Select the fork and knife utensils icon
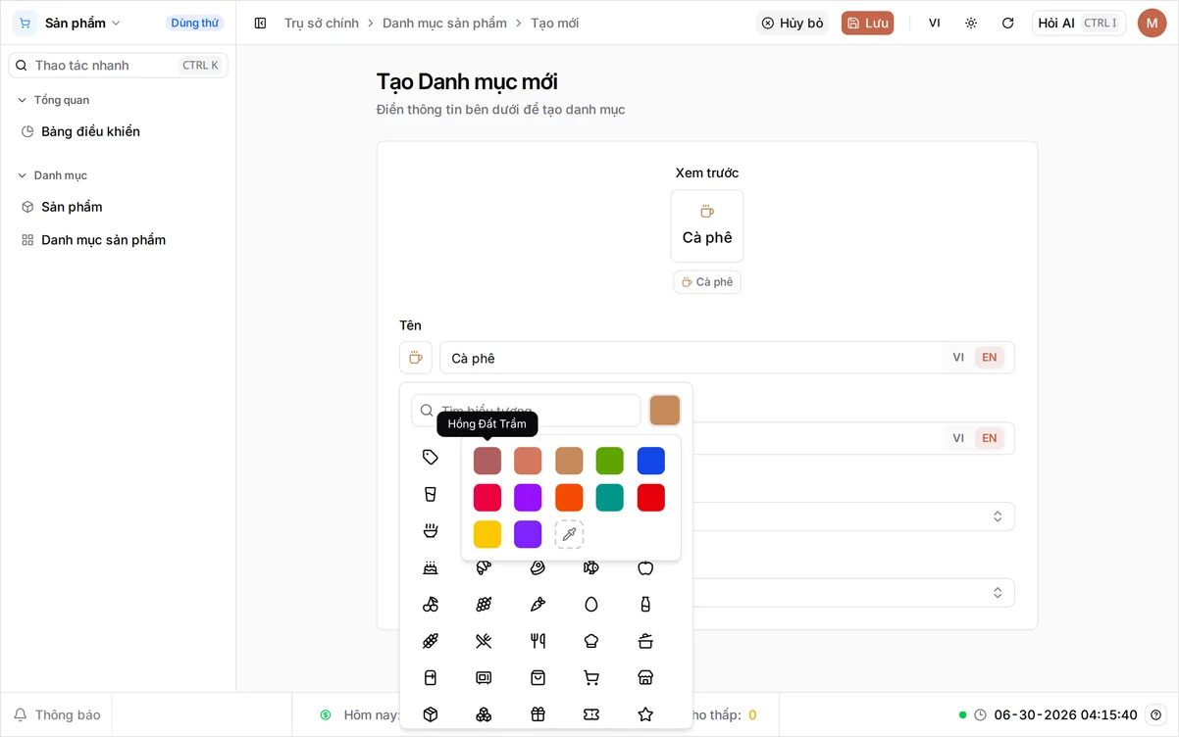 [x=538, y=641]
